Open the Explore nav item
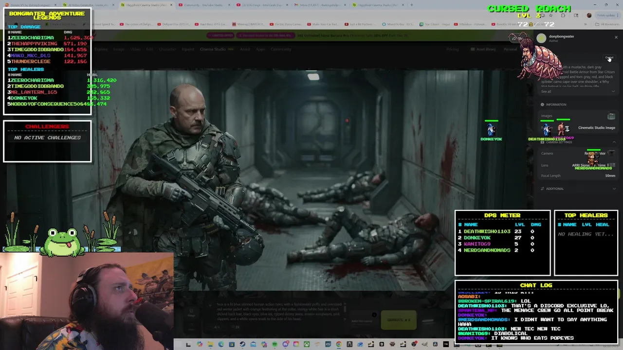The height and width of the screenshot is (350, 623). click(x=101, y=49)
